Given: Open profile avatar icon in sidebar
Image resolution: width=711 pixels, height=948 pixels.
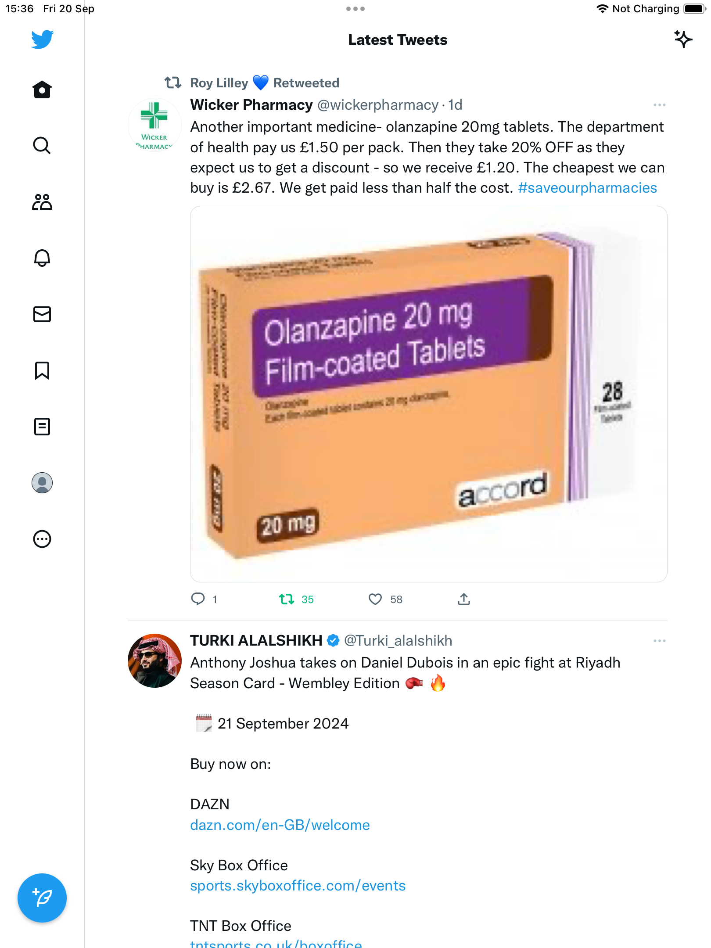Looking at the screenshot, I should (42, 483).
